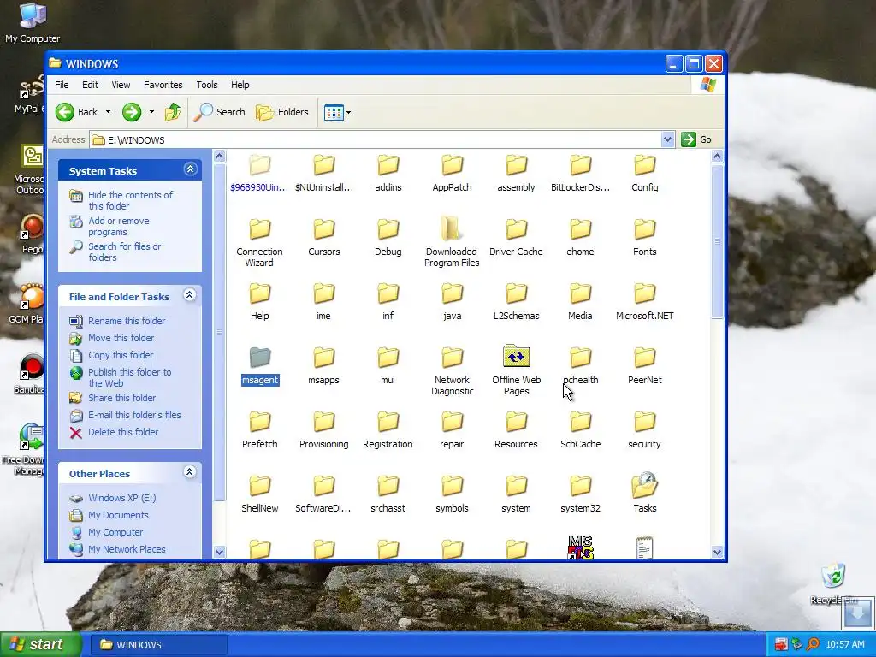Select the Prefetch folder
The width and height of the screenshot is (876, 657).
(x=260, y=431)
